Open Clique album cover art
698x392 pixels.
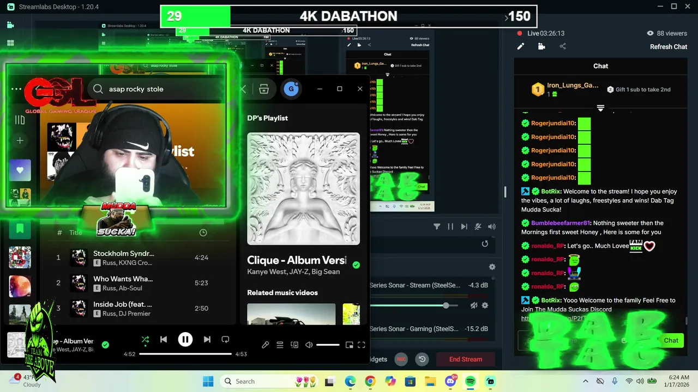(303, 189)
